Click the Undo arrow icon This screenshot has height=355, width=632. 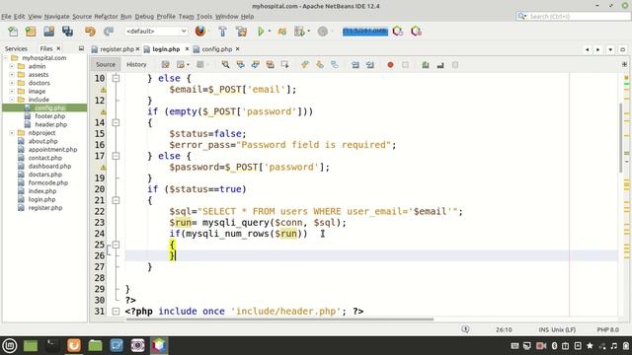90,32
